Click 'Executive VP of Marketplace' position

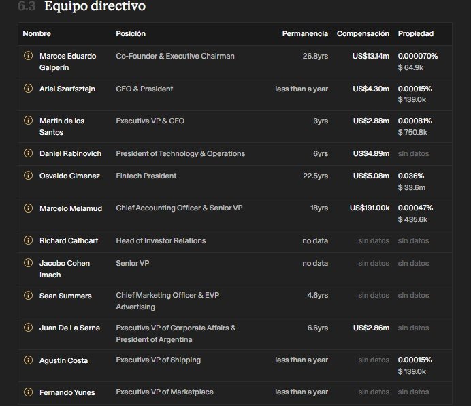click(x=165, y=392)
